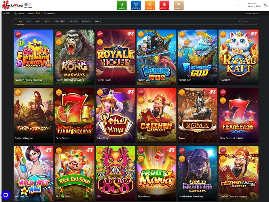
Task: Click FS badge on Royal Katt card
Action: tap(253, 34)
